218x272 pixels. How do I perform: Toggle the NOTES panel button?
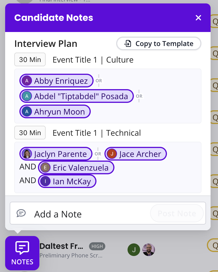[x=22, y=253]
